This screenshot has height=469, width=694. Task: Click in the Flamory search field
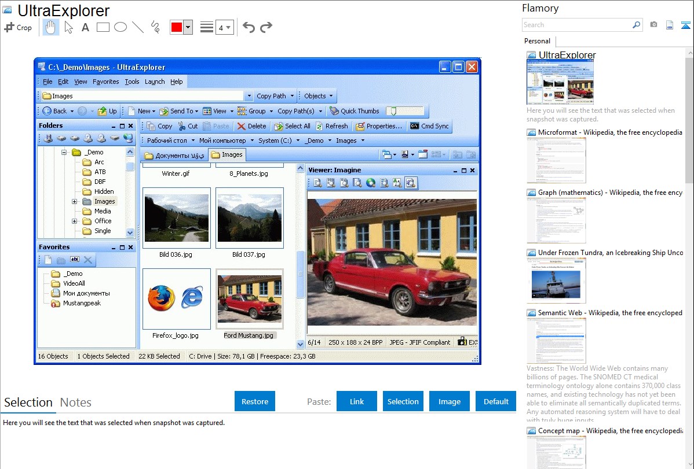pos(576,25)
